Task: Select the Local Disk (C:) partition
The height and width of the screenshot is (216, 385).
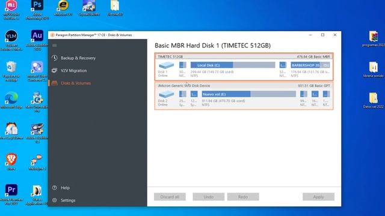Action: 233,65
